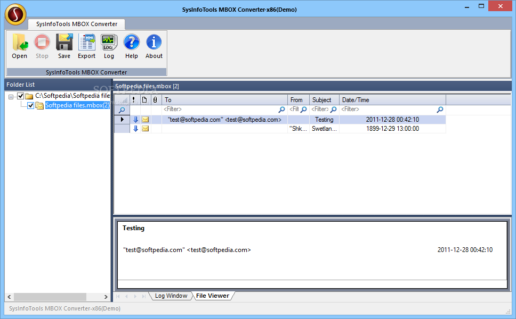Sort by the Subject column header
The width and height of the screenshot is (516, 319).
[x=325, y=100]
